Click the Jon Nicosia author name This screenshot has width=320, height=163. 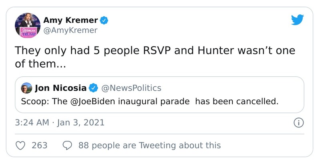(x=60, y=88)
